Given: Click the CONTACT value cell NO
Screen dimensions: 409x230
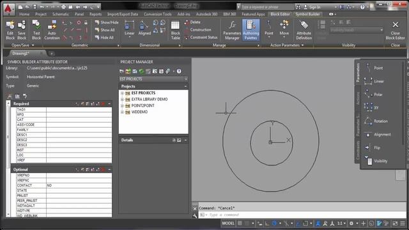Looking at the screenshot, I should 79,185.
